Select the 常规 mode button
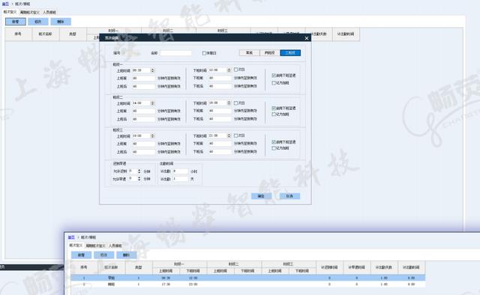This screenshot has width=480, height=295. pyautogui.click(x=249, y=53)
